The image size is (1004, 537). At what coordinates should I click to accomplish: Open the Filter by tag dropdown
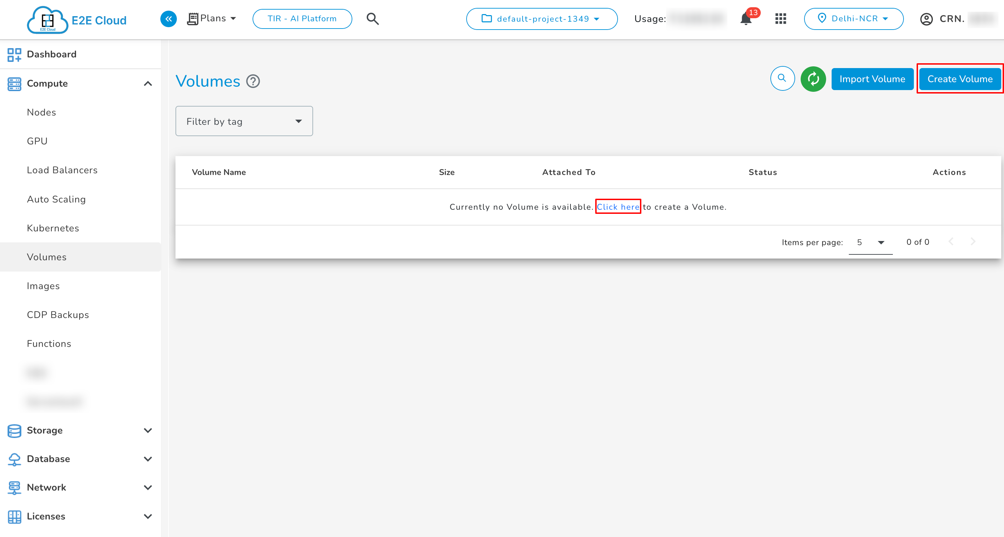tap(244, 121)
